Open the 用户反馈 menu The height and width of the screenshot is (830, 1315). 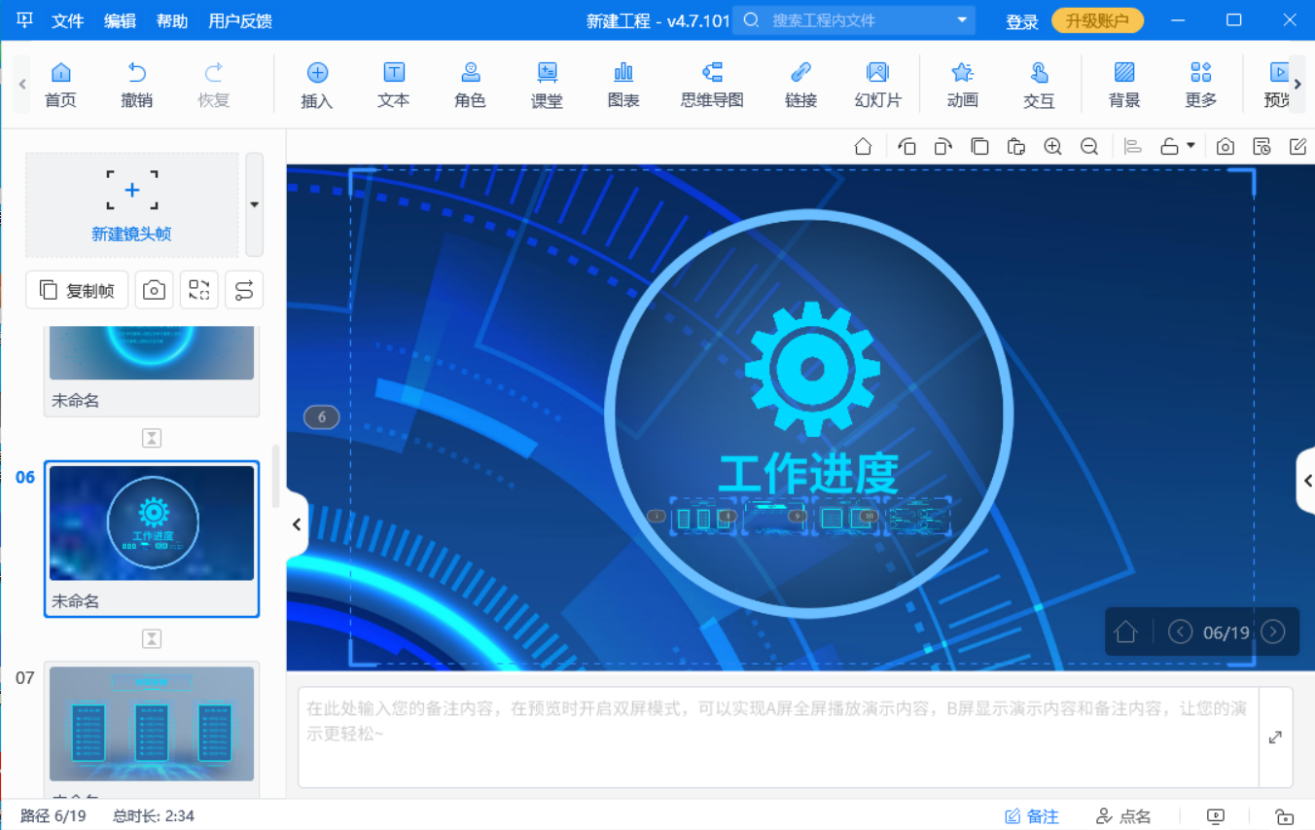point(240,20)
